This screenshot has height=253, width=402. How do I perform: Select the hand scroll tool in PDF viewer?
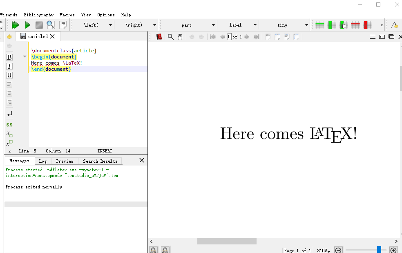click(x=180, y=37)
